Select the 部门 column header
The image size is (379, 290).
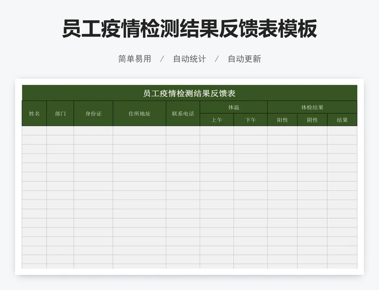click(60, 114)
